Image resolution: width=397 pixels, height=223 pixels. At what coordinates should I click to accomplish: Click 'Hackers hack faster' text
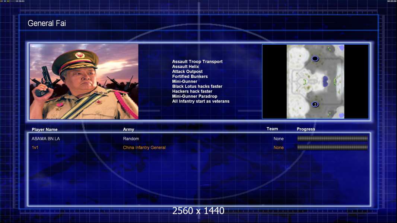192,91
